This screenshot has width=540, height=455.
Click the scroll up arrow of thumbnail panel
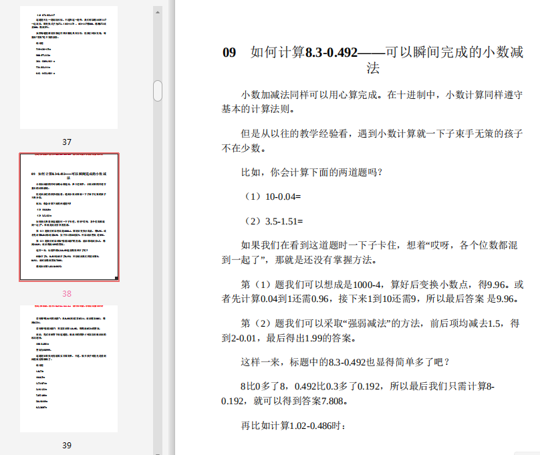pyautogui.click(x=158, y=12)
